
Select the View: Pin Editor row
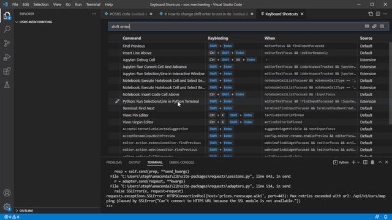[x=248, y=116]
